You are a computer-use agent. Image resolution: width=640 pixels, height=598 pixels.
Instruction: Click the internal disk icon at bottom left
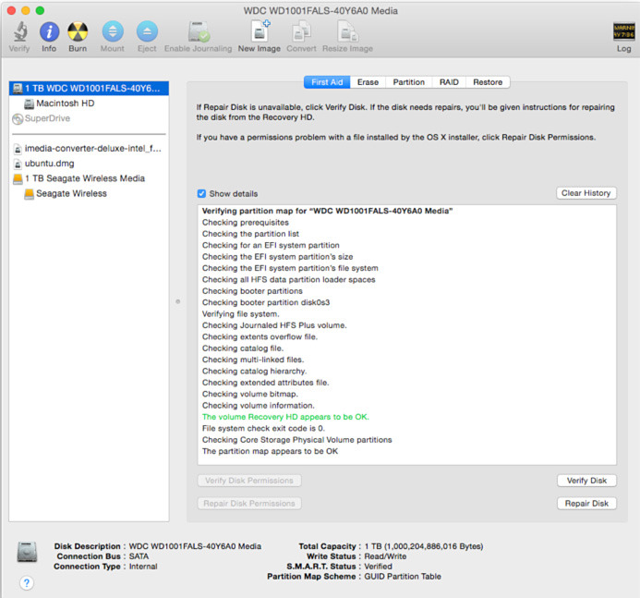point(28,553)
